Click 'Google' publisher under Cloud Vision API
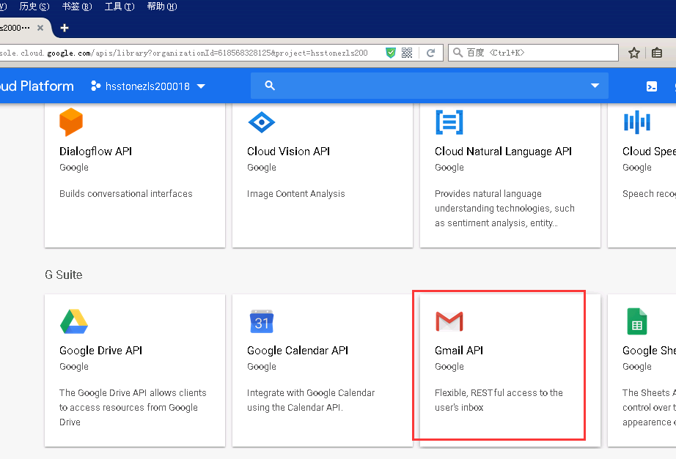The image size is (676, 459). pyautogui.click(x=261, y=168)
